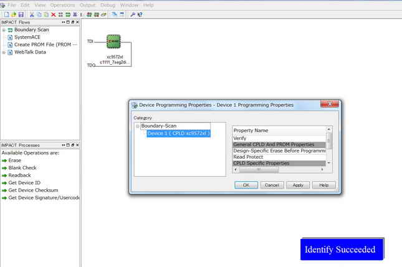Float the iMPACT Processes panel
The image size is (402, 267).
73,145
